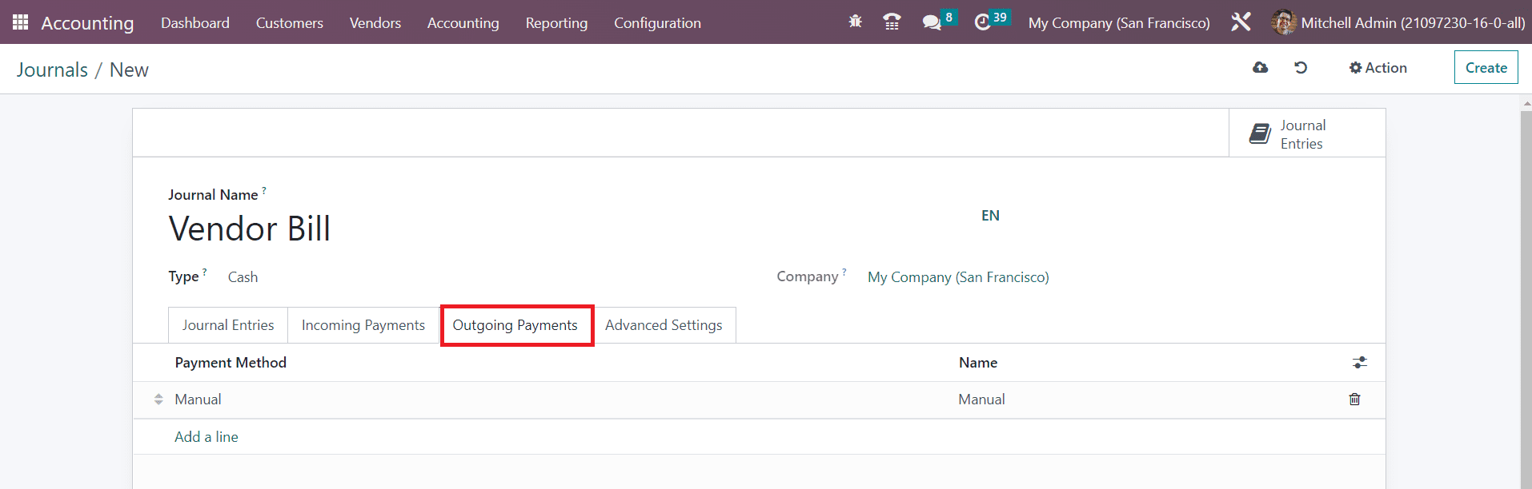Click the Add a line link
The height and width of the screenshot is (489, 1532).
click(x=207, y=437)
